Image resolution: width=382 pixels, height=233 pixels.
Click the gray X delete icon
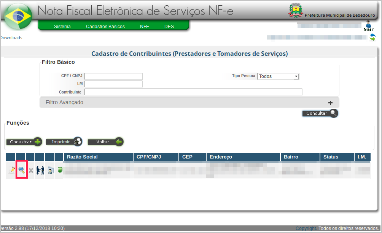click(x=31, y=170)
